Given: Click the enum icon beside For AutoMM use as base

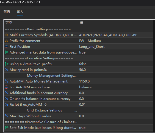Looking at the screenshot, I should [x=7, y=87].
